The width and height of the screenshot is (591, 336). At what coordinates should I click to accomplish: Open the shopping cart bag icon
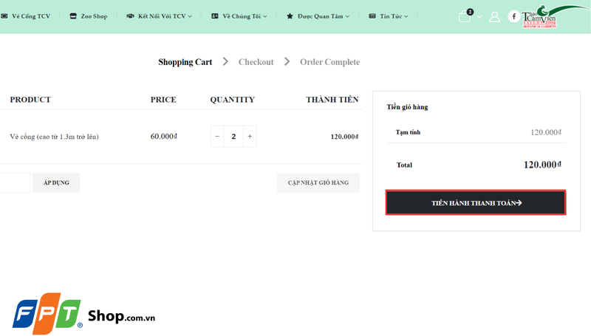[465, 16]
